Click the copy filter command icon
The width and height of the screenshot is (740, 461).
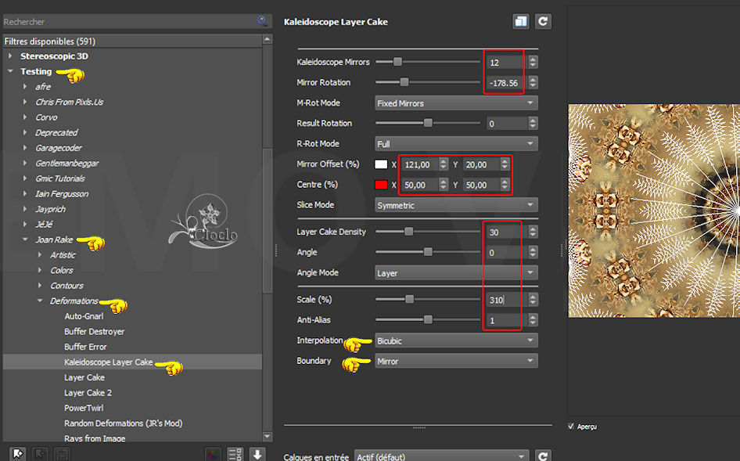pyautogui.click(x=521, y=22)
